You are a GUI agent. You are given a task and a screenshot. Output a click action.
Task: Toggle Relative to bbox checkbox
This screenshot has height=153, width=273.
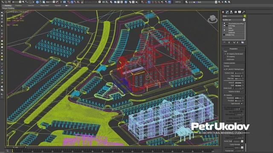tap(242, 91)
